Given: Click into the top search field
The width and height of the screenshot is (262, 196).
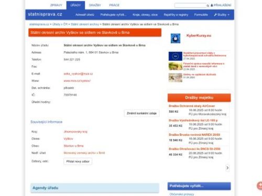Looking at the screenshot, I should pos(190,6).
